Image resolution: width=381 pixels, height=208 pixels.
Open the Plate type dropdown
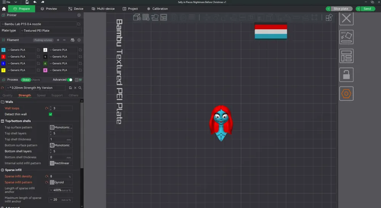51,30
